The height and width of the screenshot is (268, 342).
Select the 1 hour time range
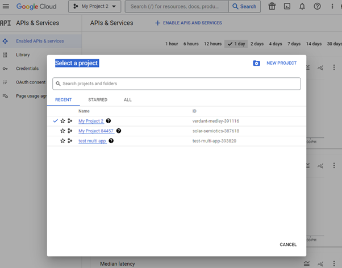[x=172, y=44]
